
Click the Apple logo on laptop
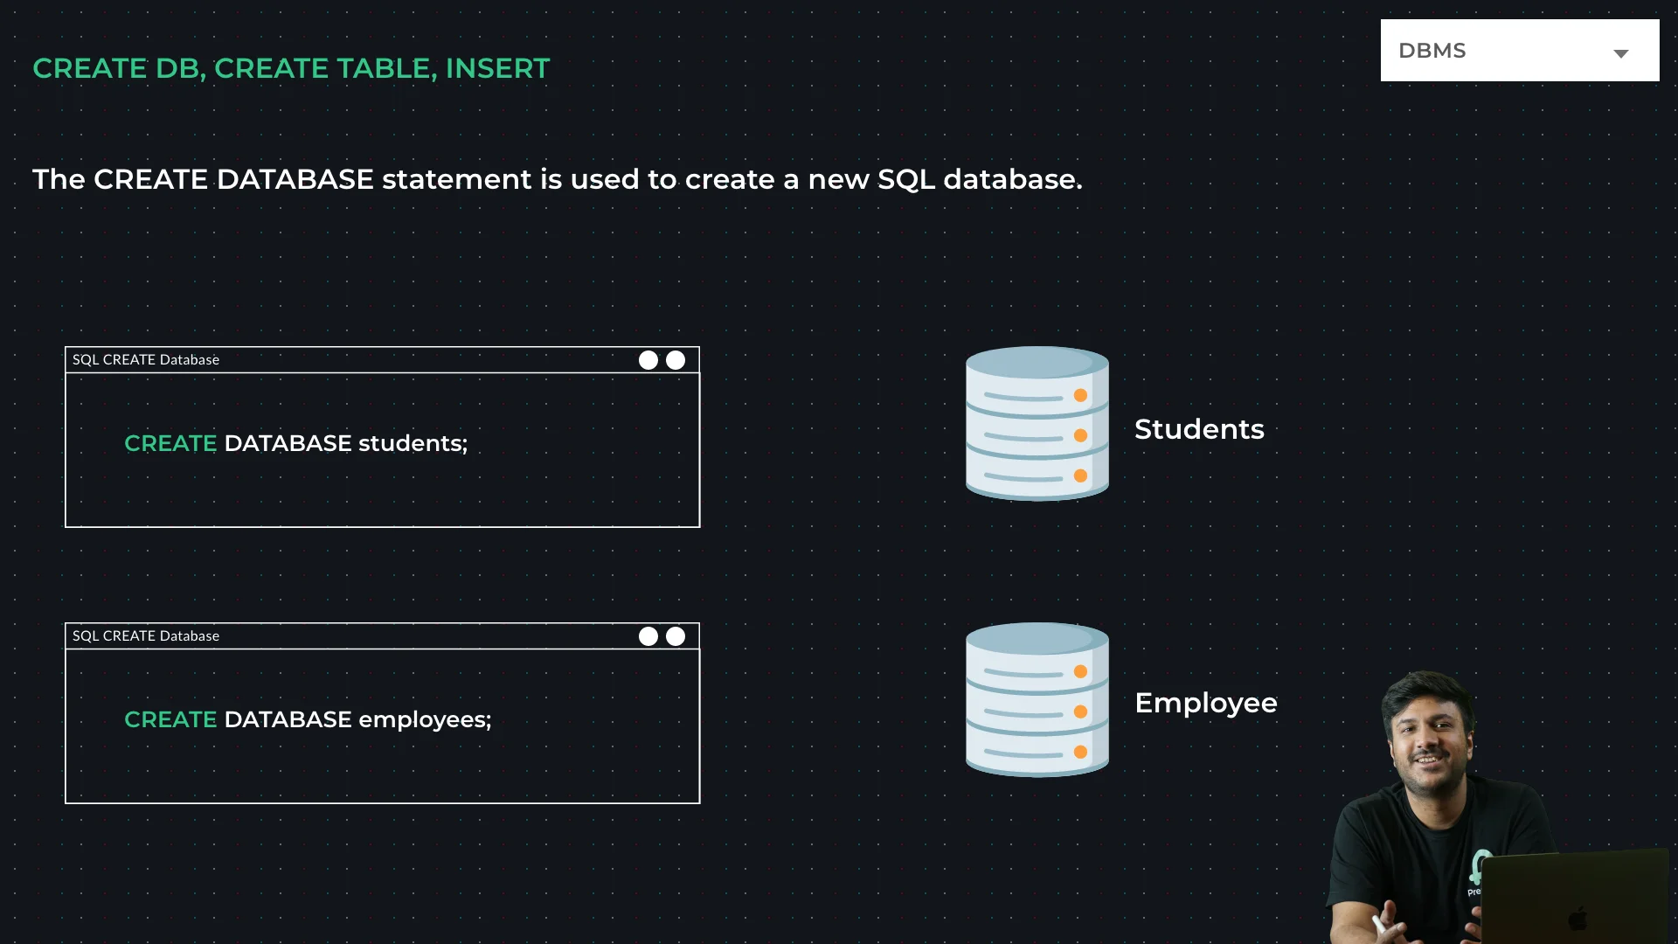point(1577,919)
